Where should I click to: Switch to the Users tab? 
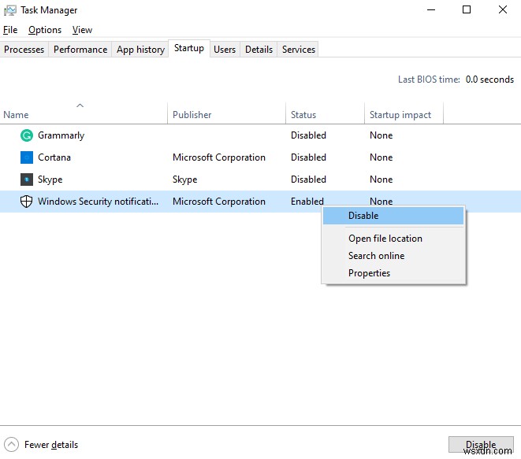225,50
